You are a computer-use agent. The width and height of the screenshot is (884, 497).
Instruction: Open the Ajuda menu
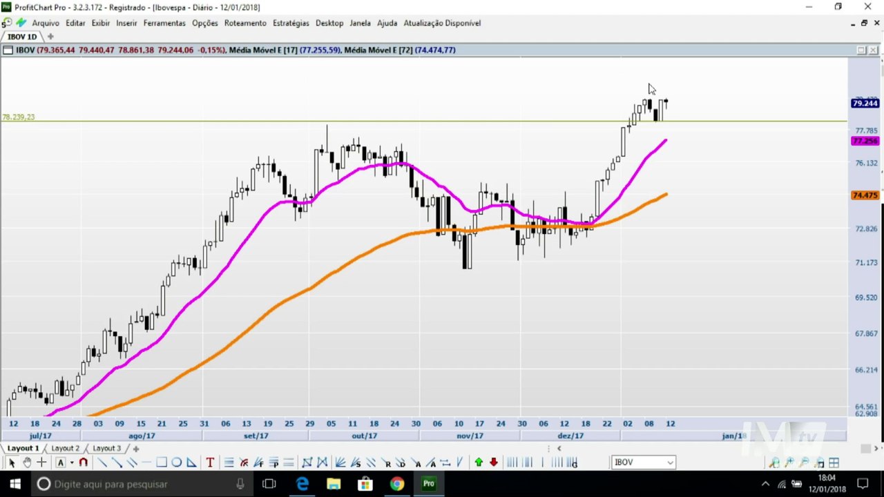click(387, 23)
